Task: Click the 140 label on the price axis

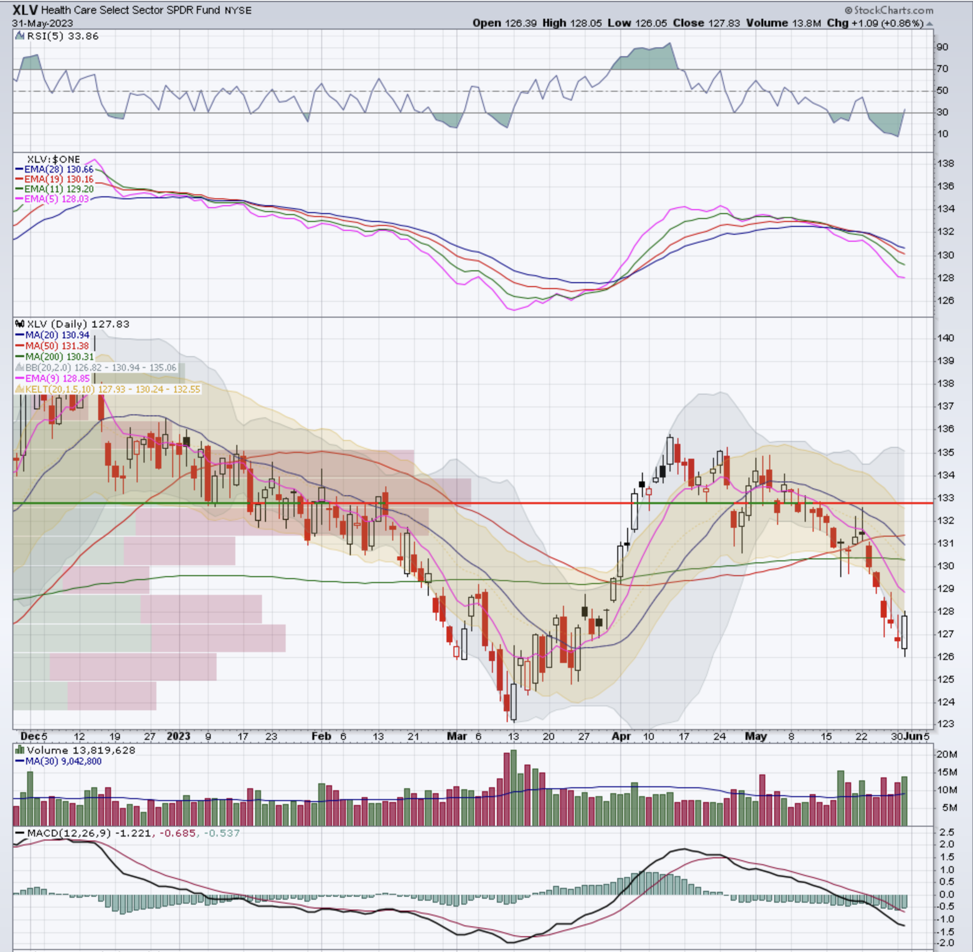Action: [945, 337]
